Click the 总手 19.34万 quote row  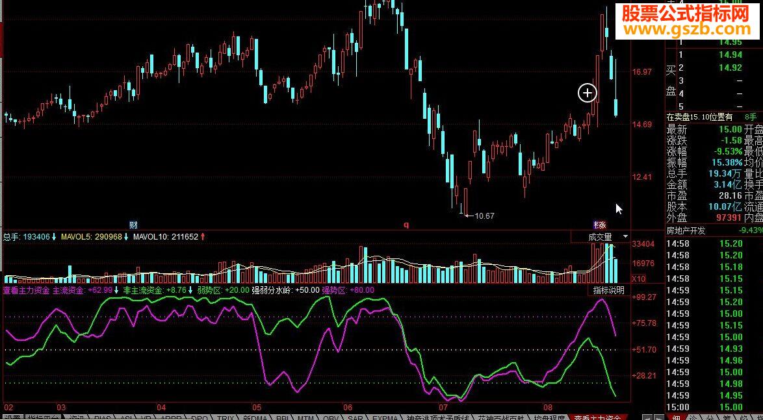coord(705,173)
